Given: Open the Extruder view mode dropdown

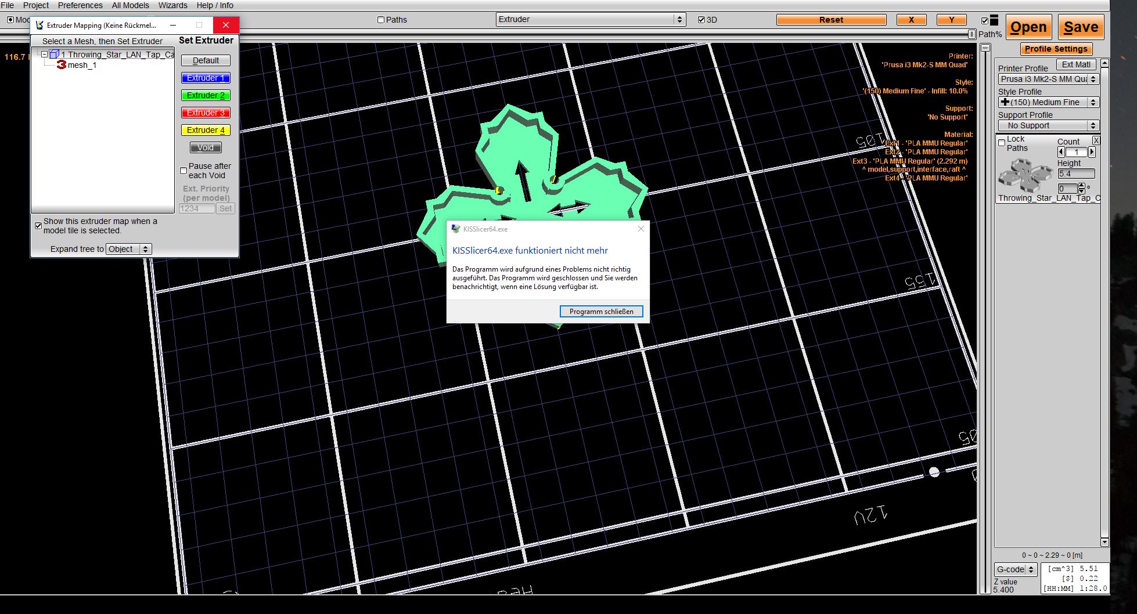Looking at the screenshot, I should click(x=591, y=19).
